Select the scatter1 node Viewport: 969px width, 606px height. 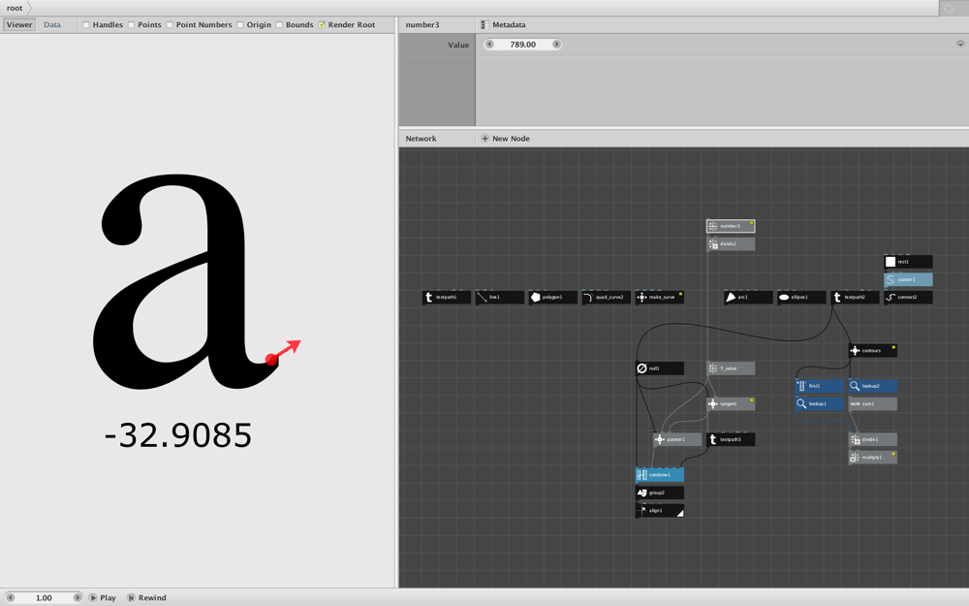click(x=909, y=279)
